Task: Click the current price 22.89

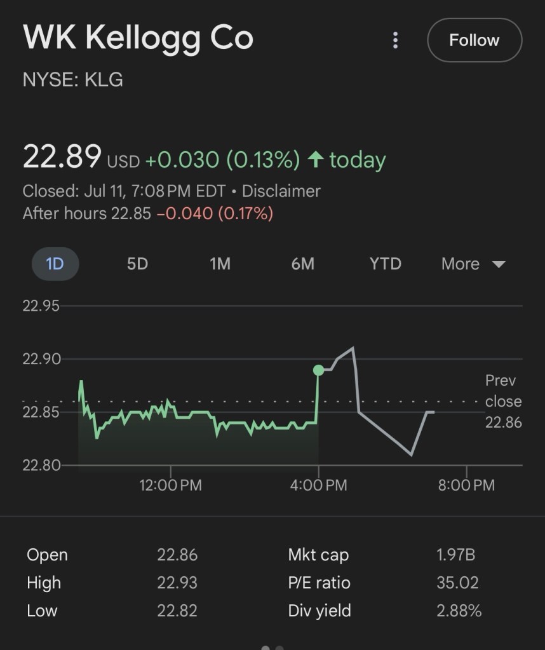Action: pyautogui.click(x=62, y=157)
